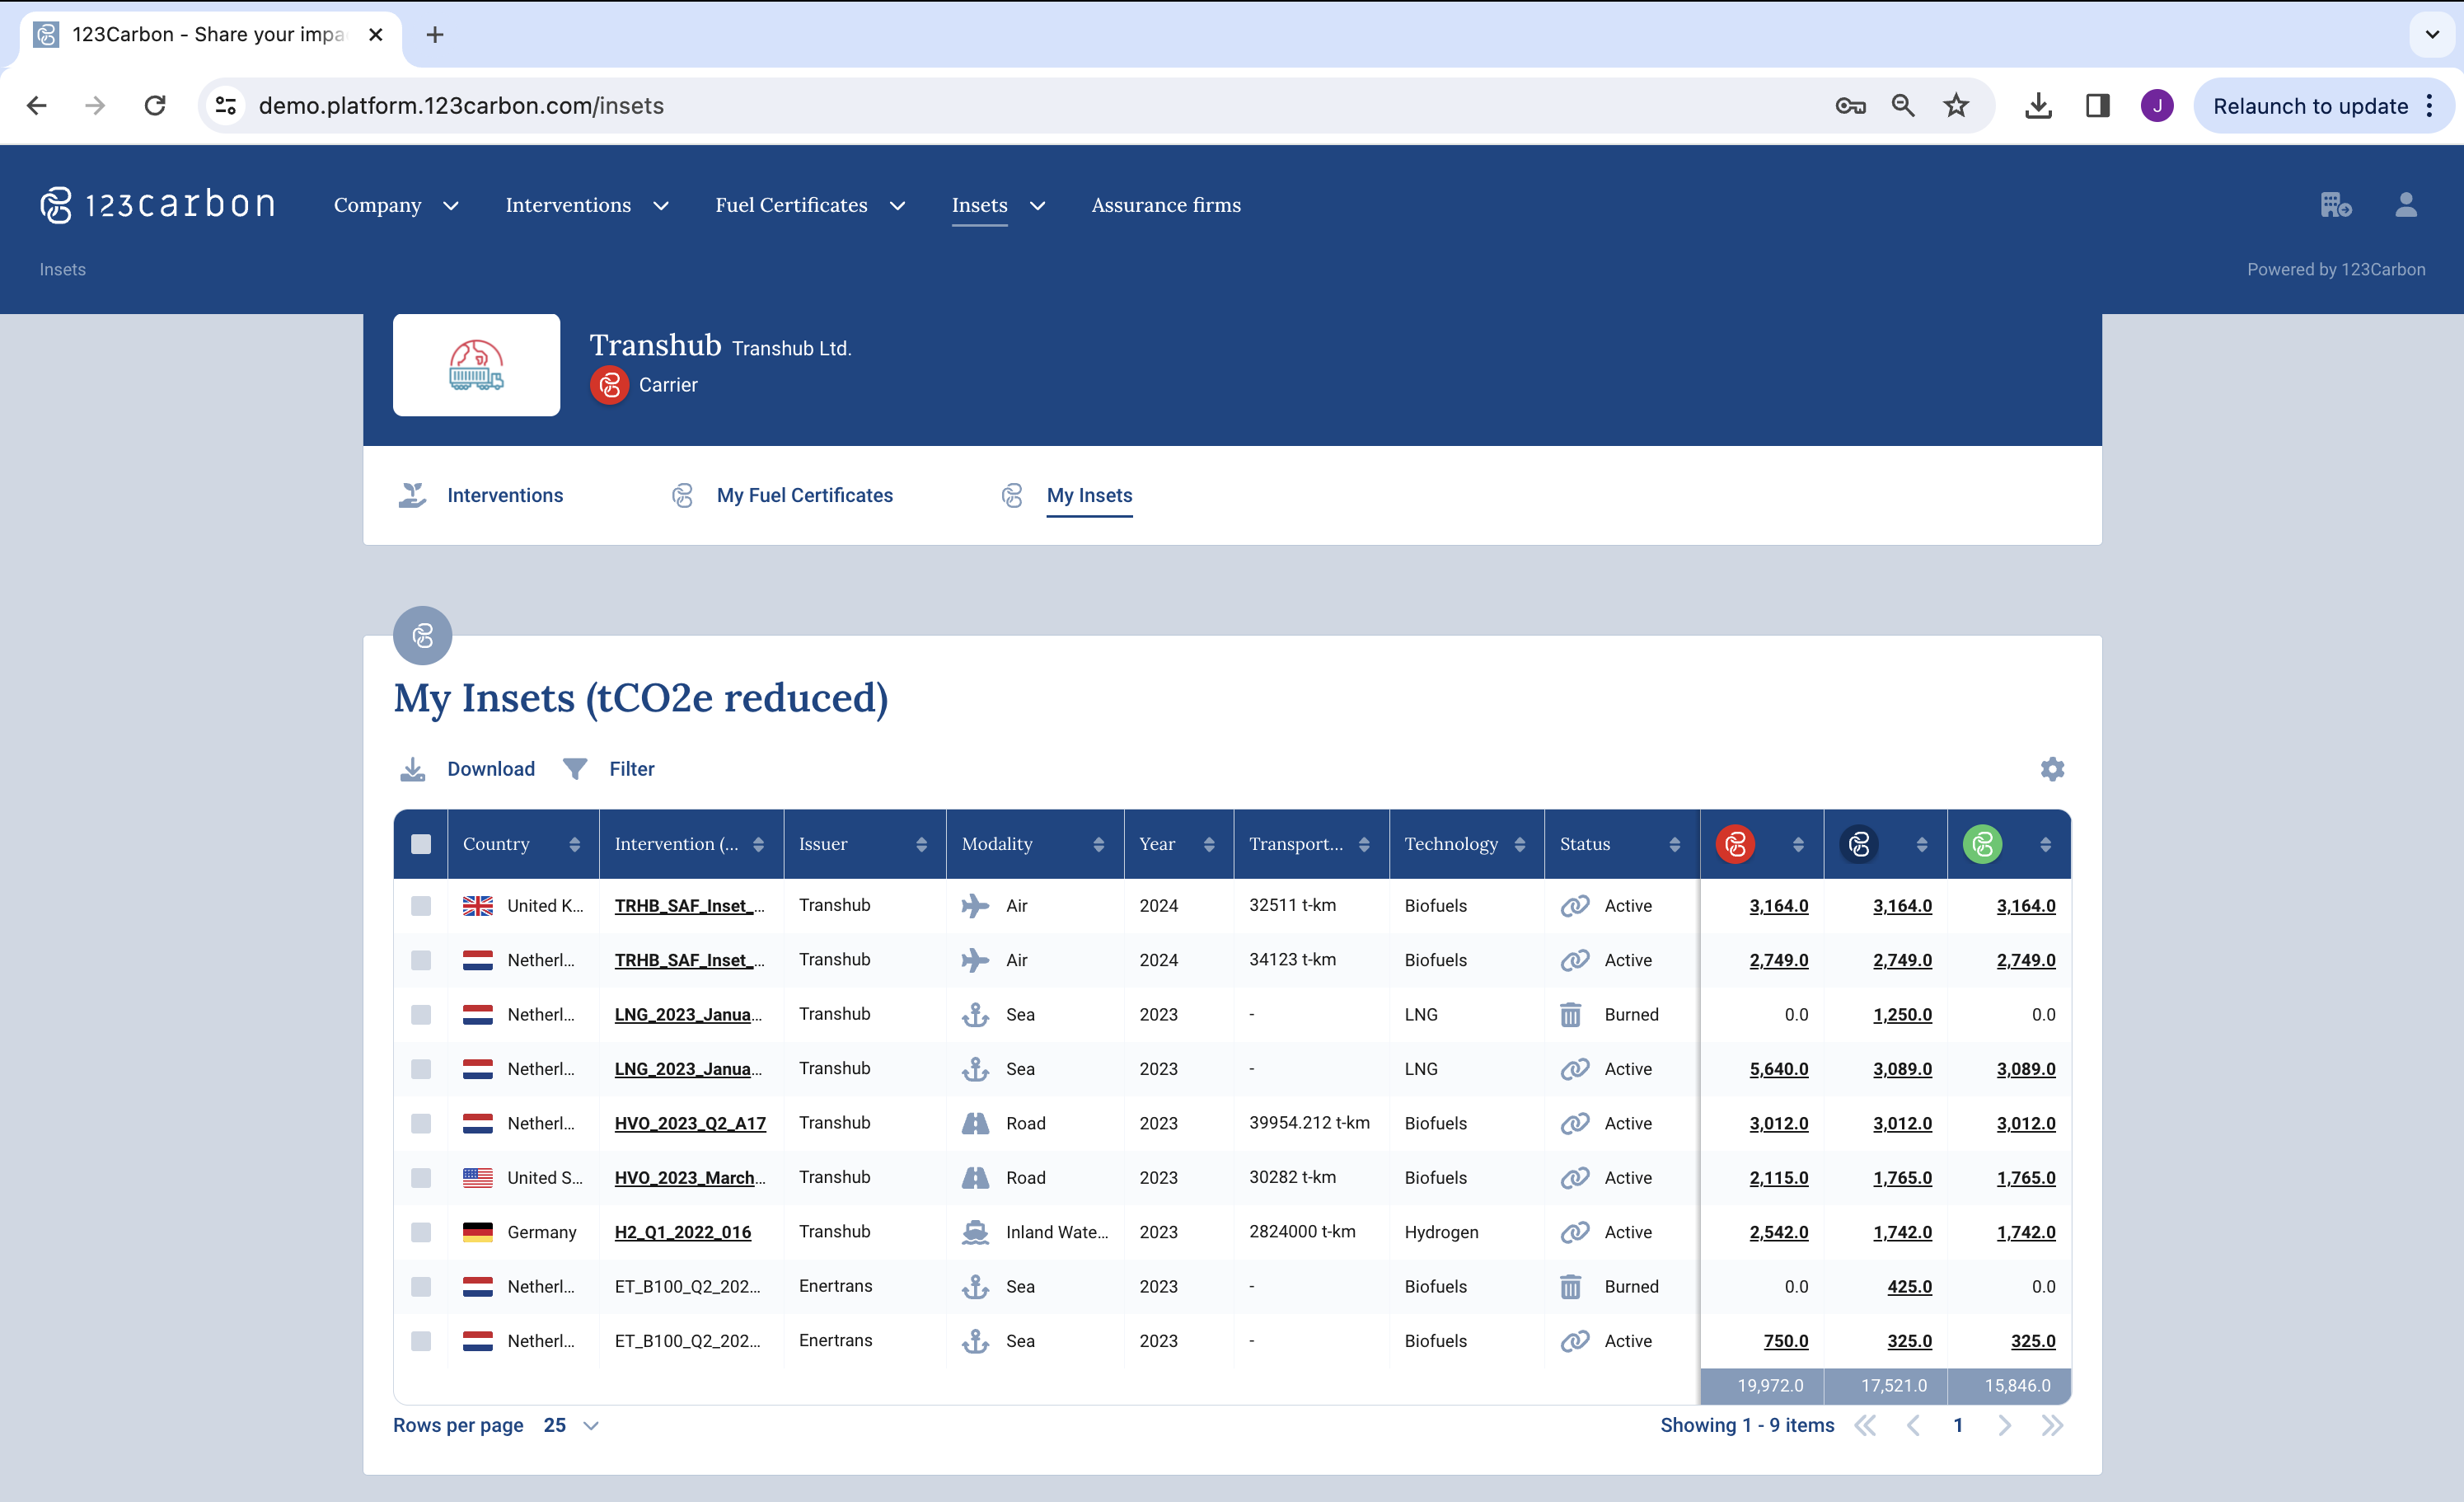Toggle the select-all checkbox in table header
This screenshot has height=1502, width=2464.
pos(421,844)
